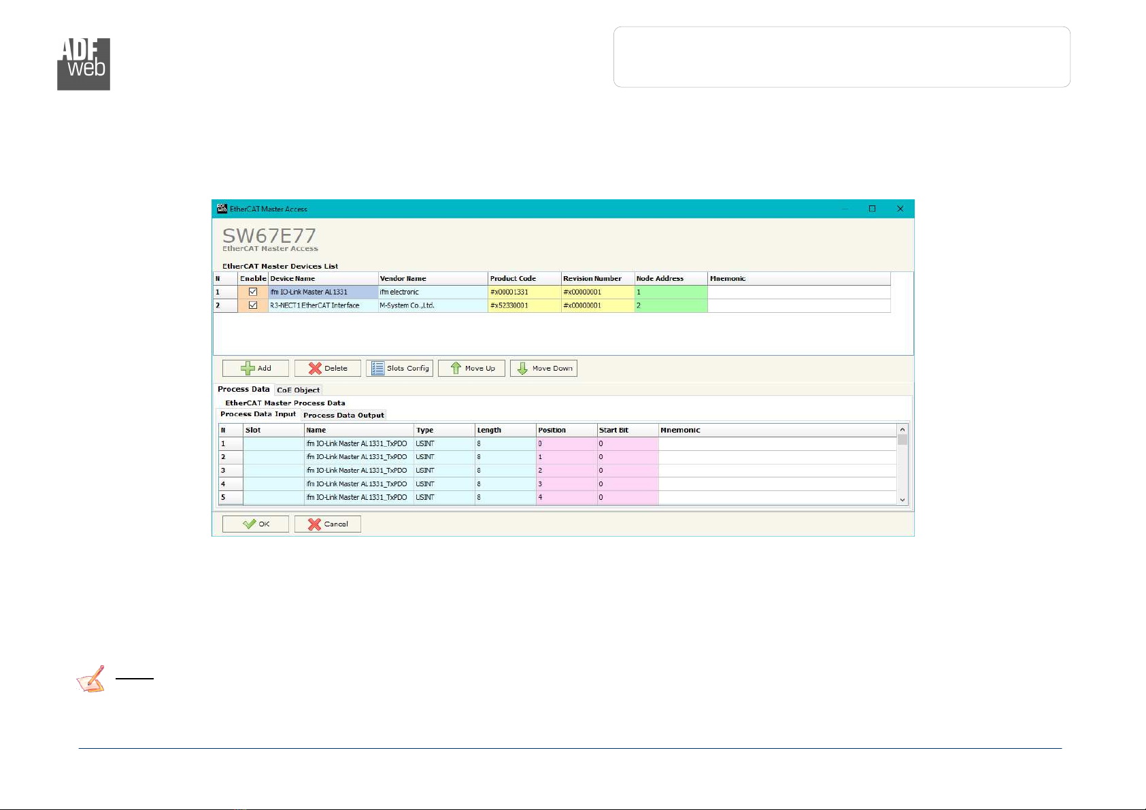Click the Move Down button
1146x810 pixels.
coord(544,368)
